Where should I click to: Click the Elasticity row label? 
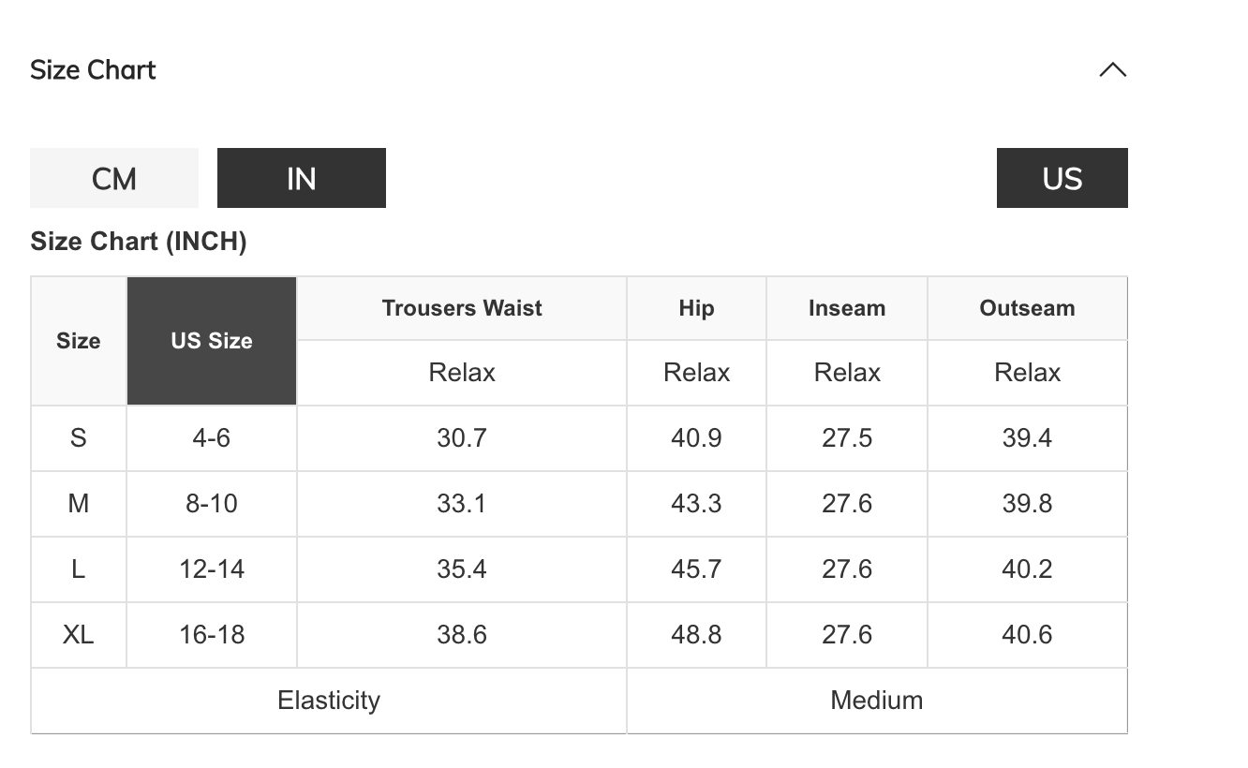point(329,701)
